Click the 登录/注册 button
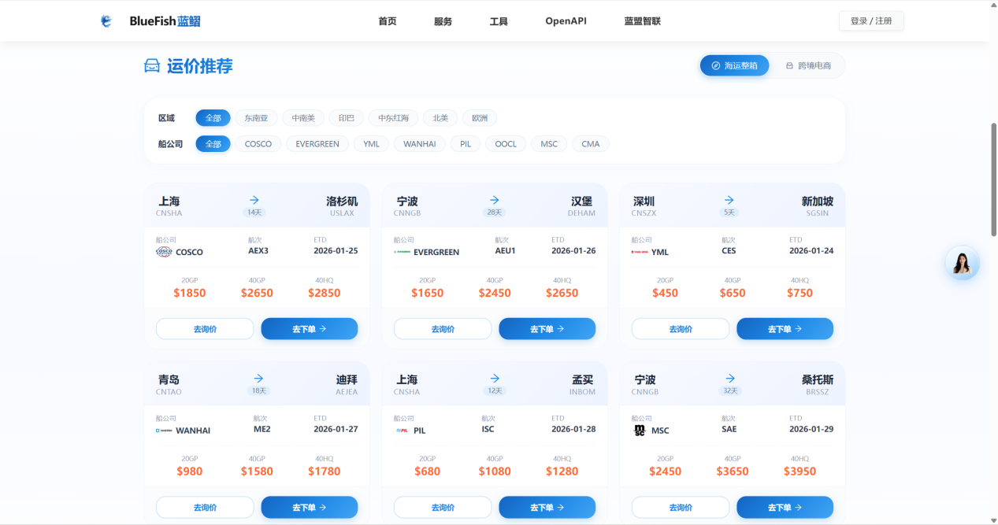Image resolution: width=998 pixels, height=525 pixels. [x=870, y=20]
